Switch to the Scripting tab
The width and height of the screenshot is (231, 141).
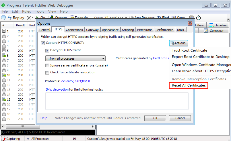(x=128, y=30)
